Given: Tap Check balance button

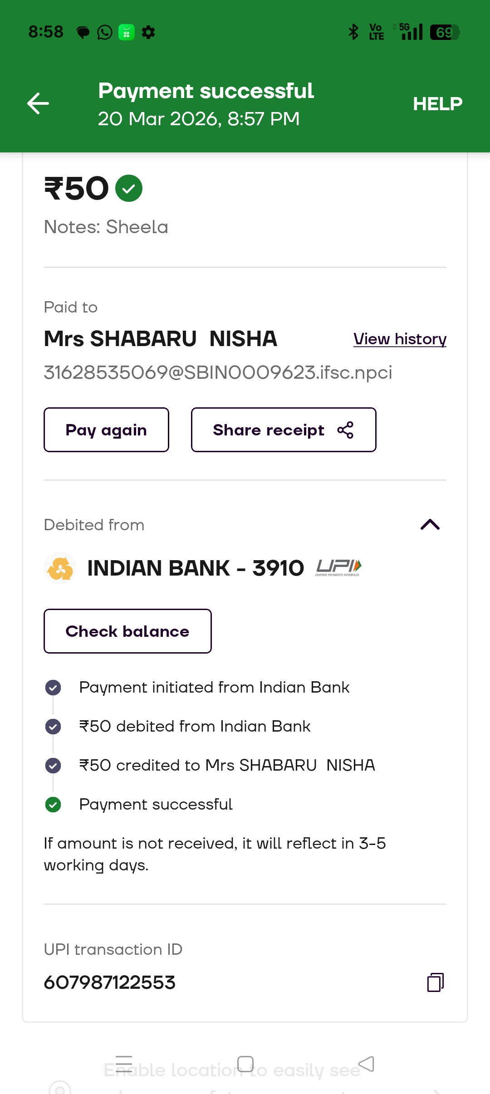Looking at the screenshot, I should click(127, 631).
